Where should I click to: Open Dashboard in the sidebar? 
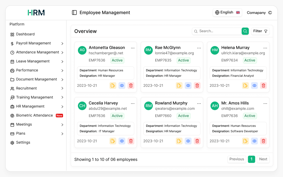pyautogui.click(x=22, y=34)
